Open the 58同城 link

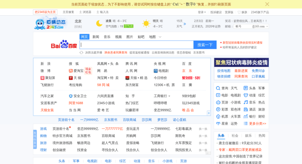[x=103, y=85]
